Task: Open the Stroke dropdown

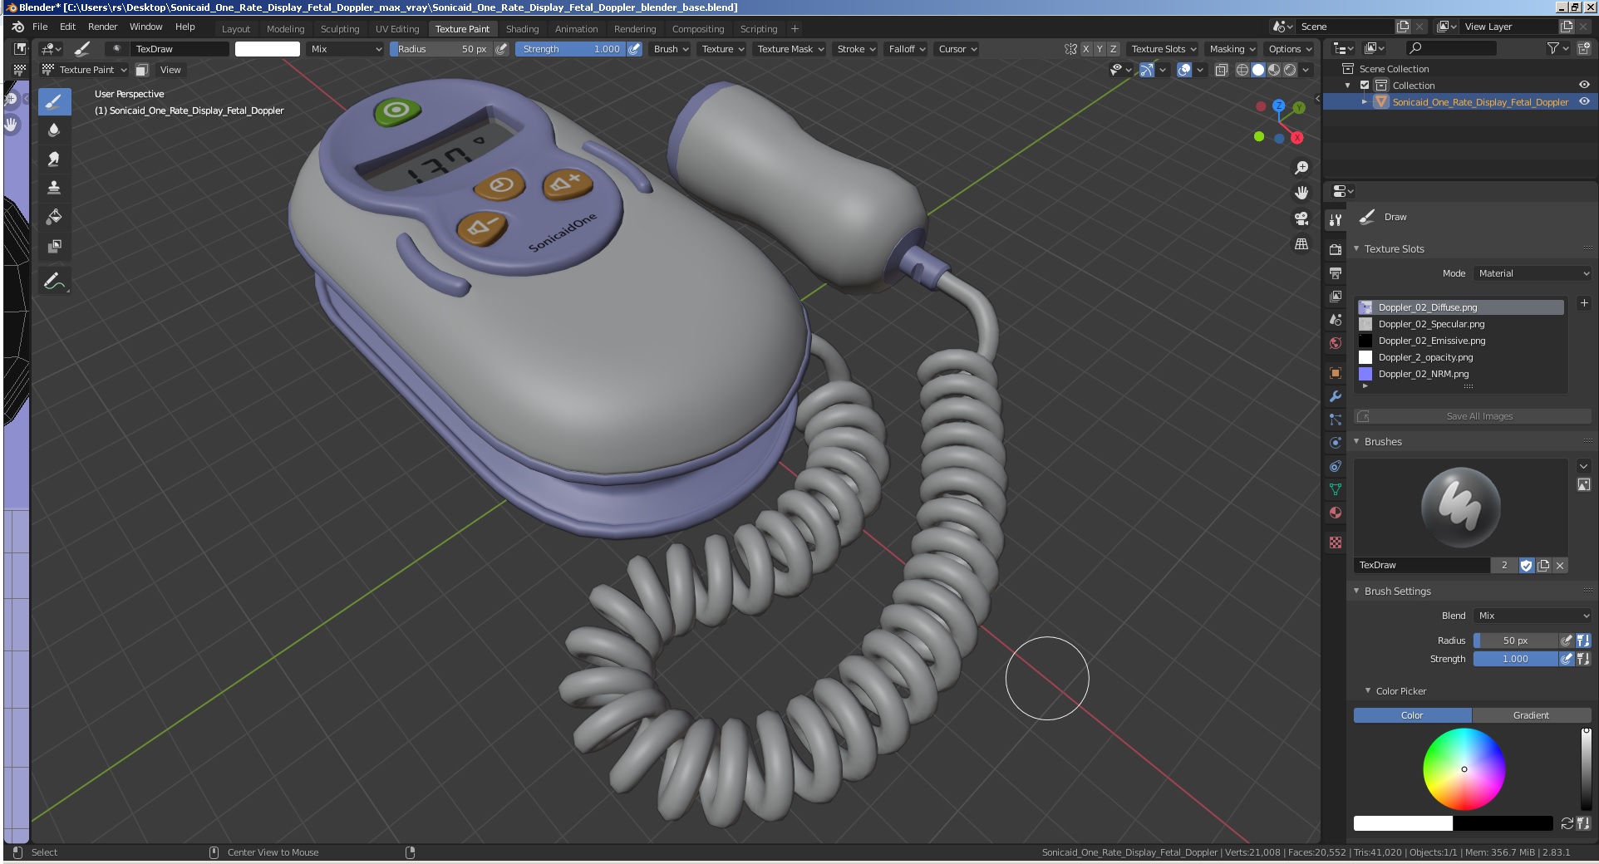Action: 855,49
